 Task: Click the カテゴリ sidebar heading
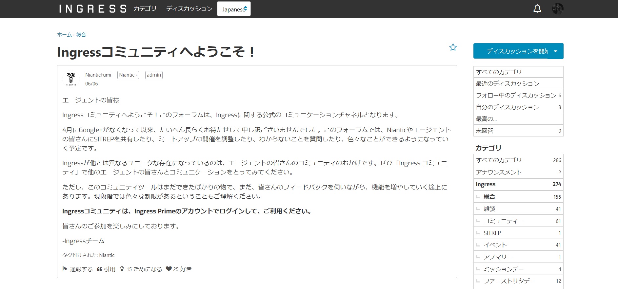[x=488, y=148]
